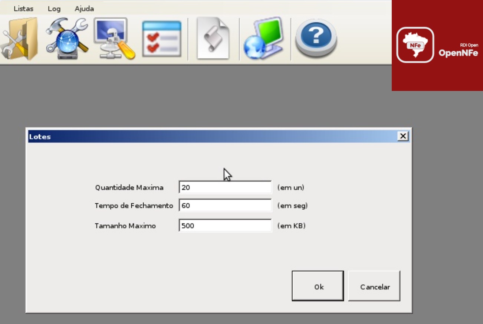Click the Tamanho Maximo label
This screenshot has width=483, height=324.
[125, 226]
